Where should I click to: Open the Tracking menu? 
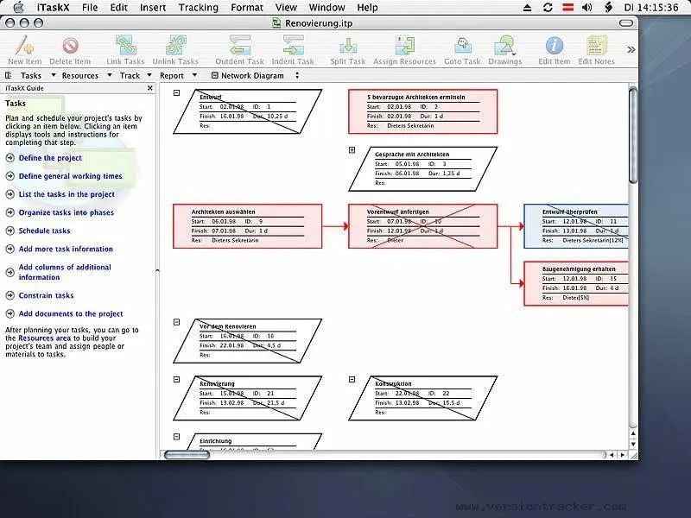coord(199,8)
